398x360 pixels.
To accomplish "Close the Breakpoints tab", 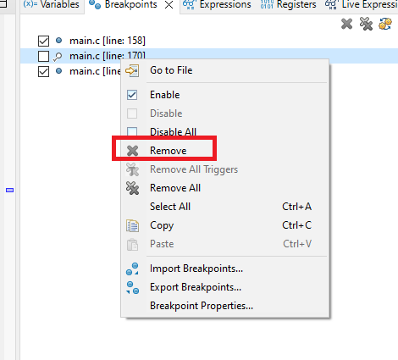I will (x=169, y=5).
